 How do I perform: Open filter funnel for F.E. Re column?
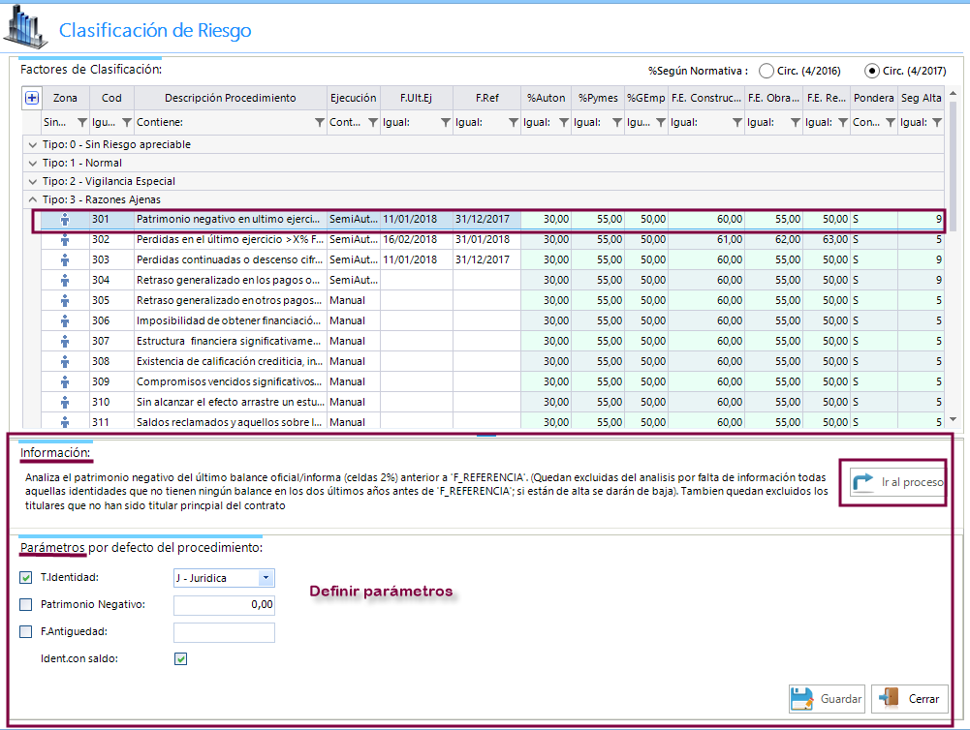pyautogui.click(x=842, y=122)
